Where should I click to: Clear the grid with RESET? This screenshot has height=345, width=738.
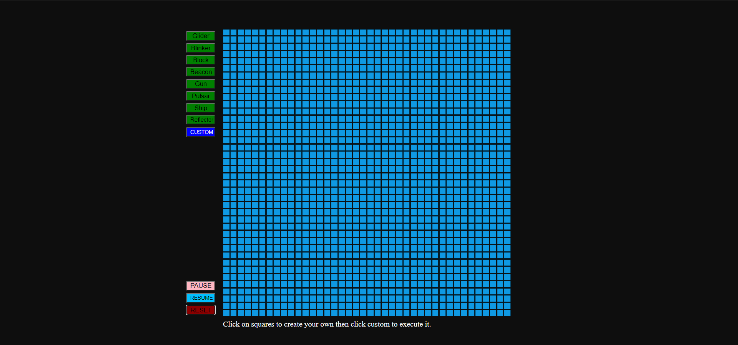[201, 310]
